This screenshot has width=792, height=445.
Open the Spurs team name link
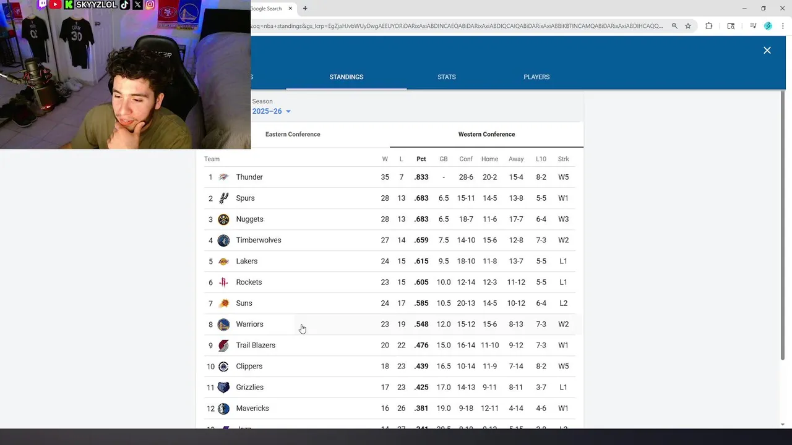pos(245,198)
